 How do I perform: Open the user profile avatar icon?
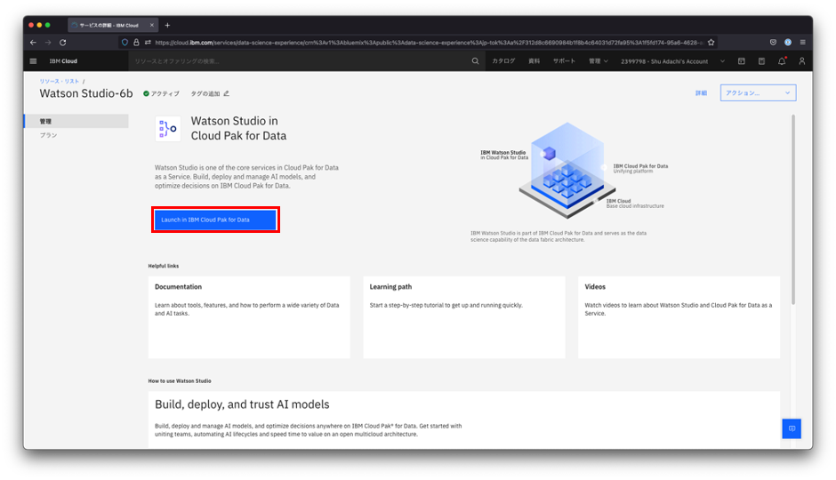click(801, 61)
